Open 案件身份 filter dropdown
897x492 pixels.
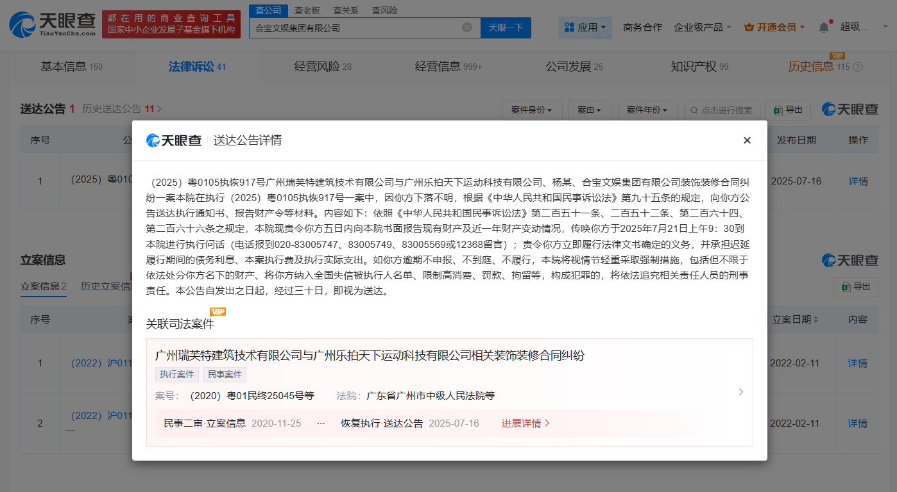pos(532,110)
